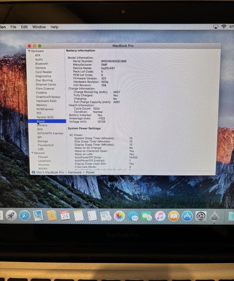Image resolution: width=234 pixels, height=281 pixels.
Task: Open App Store in the Dock
Action: point(187,216)
